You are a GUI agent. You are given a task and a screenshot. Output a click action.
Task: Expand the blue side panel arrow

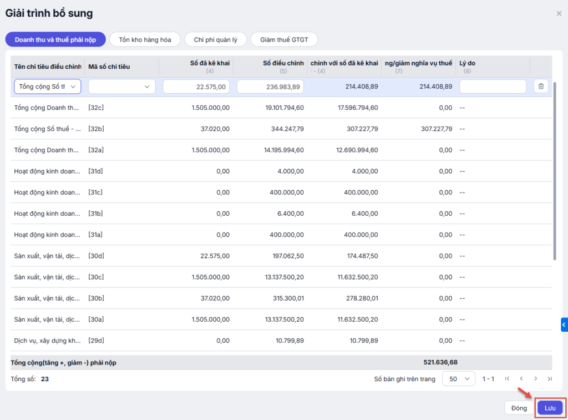(x=564, y=325)
